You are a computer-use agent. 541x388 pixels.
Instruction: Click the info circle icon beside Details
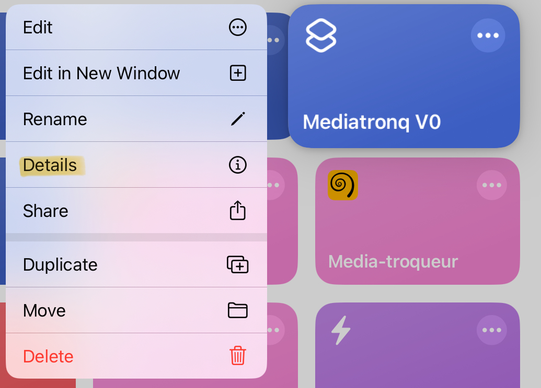tap(238, 165)
